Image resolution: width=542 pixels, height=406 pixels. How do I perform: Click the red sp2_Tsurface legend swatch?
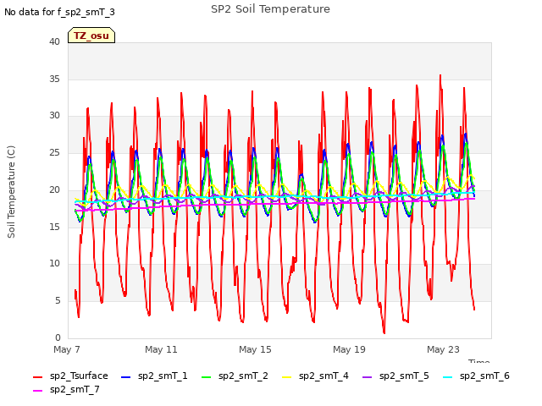[37, 377]
